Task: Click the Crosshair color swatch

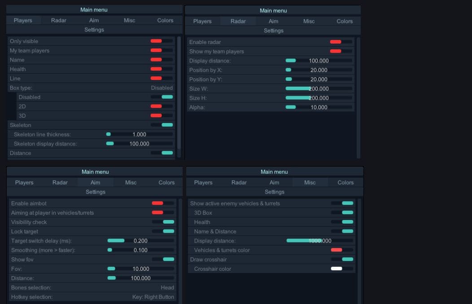Action: 342,269
